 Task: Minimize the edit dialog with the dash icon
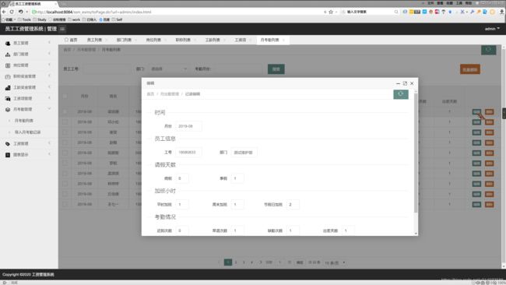pos(398,83)
